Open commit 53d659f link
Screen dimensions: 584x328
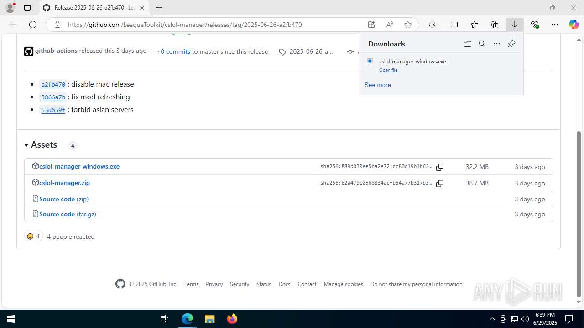coord(53,110)
